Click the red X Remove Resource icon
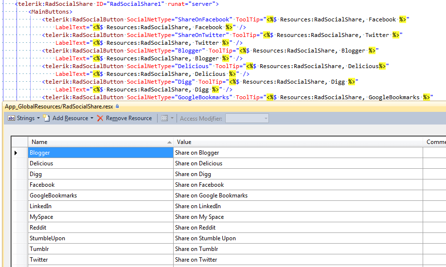 pyautogui.click(x=100, y=118)
